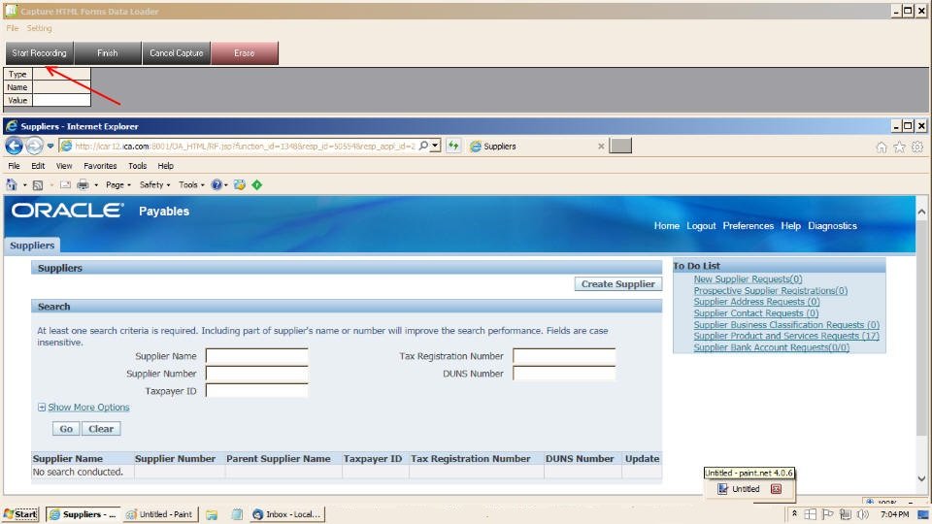Open Favorites menu in Internet Explorer
932x524 pixels.
100,166
